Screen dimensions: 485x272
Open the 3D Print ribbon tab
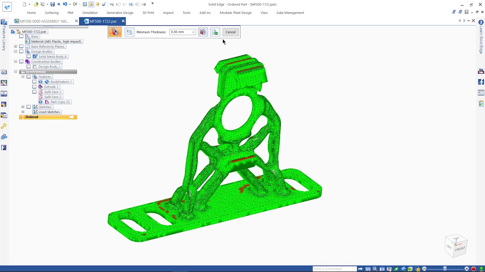pyautogui.click(x=148, y=12)
